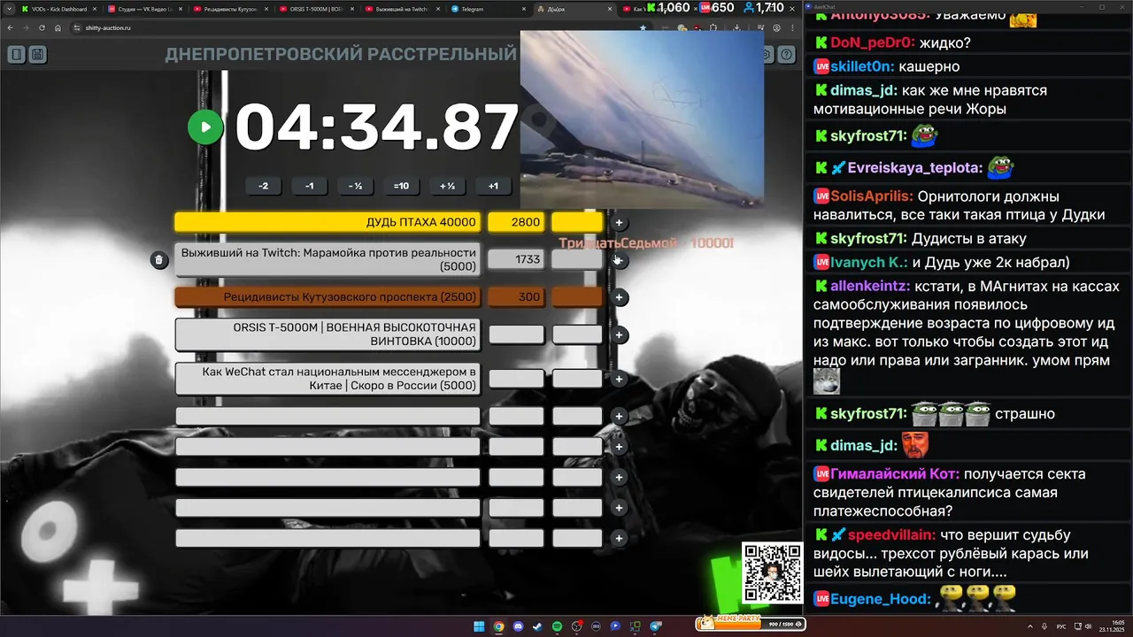The width and height of the screenshot is (1133, 637).
Task: Click the QR code image at bottom right of the auction
Action: (x=772, y=573)
